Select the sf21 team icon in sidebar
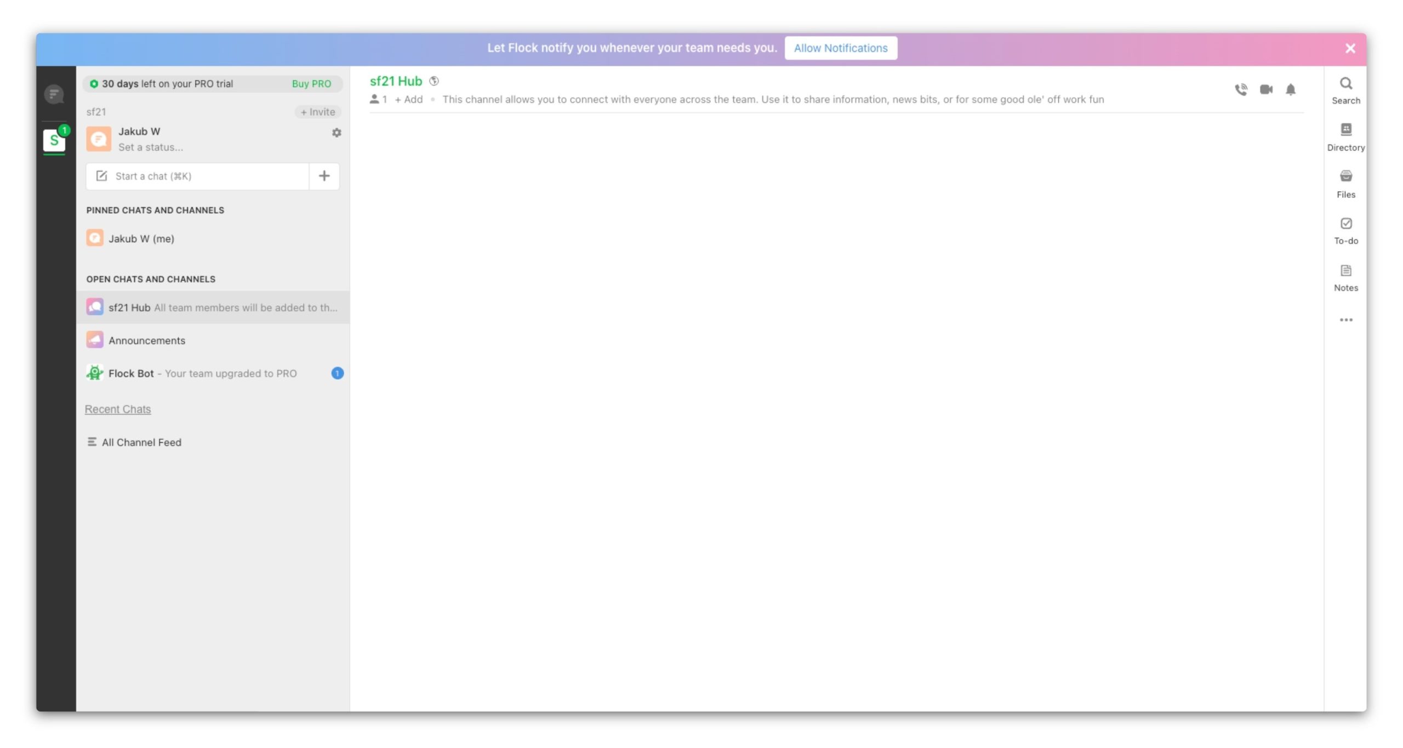The height and width of the screenshot is (748, 1403). [x=54, y=141]
